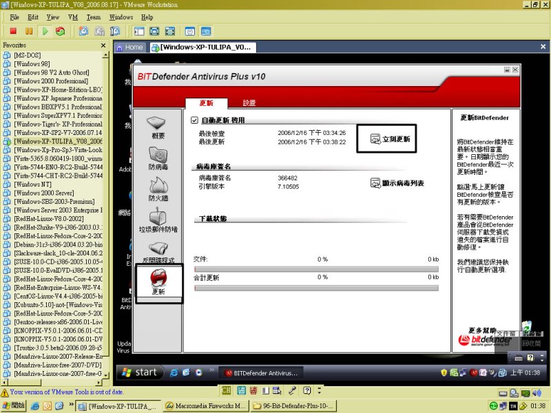Open the 防火牆 firewall section
Image resolution: width=551 pixels, height=413 pixels.
158,189
